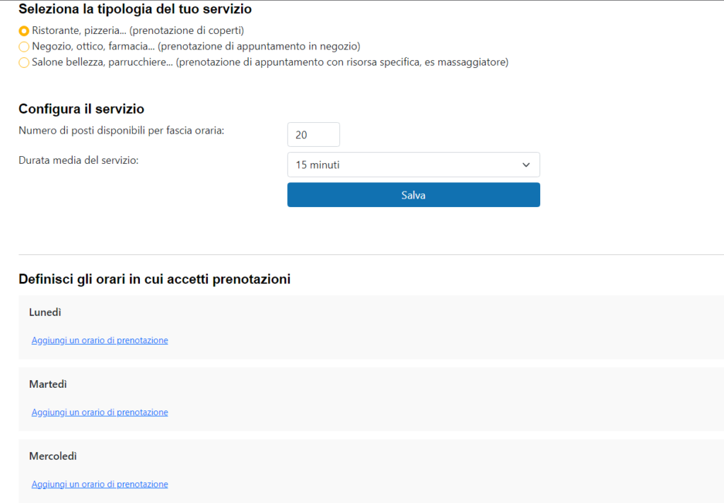The image size is (724, 503).
Task: Click the Martedì day heading
Action: pyautogui.click(x=48, y=384)
